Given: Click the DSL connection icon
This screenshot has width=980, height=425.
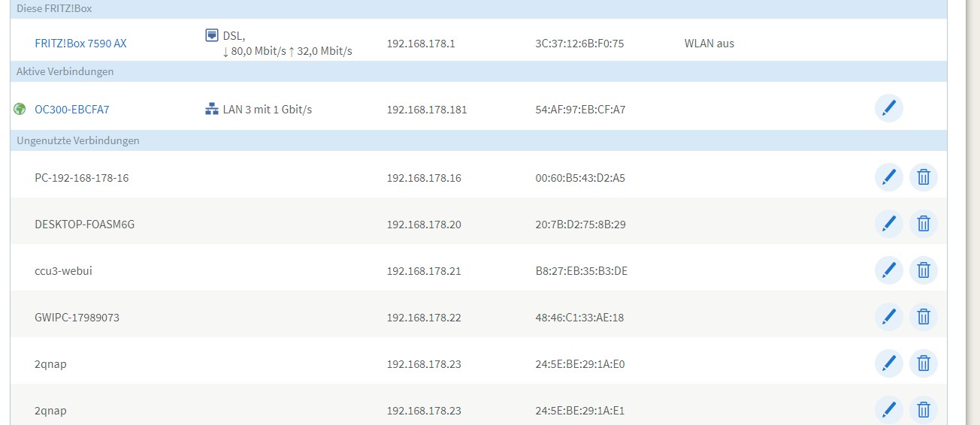Looking at the screenshot, I should 211,35.
